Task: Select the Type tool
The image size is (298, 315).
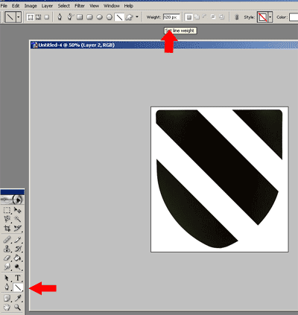Action: [17, 278]
